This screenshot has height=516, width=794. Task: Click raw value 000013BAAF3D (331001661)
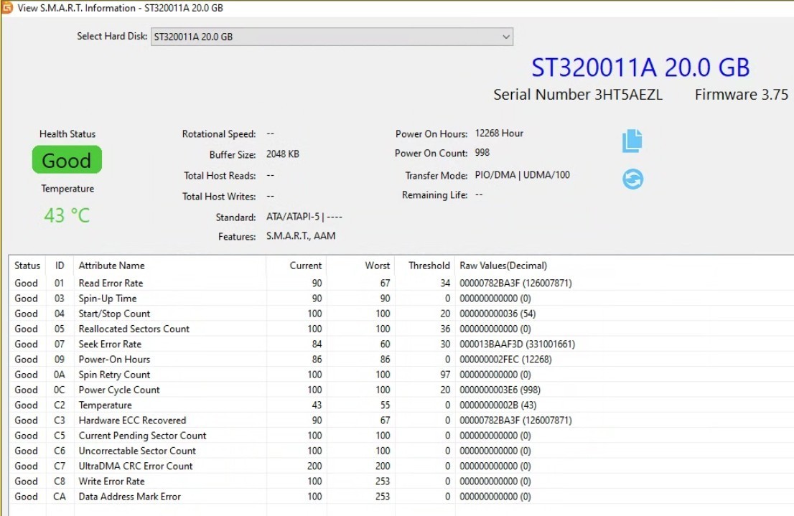point(517,344)
